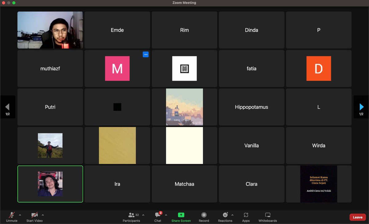The image size is (369, 224).
Task: Open the Participants panel icon
Action: pos(131,215)
